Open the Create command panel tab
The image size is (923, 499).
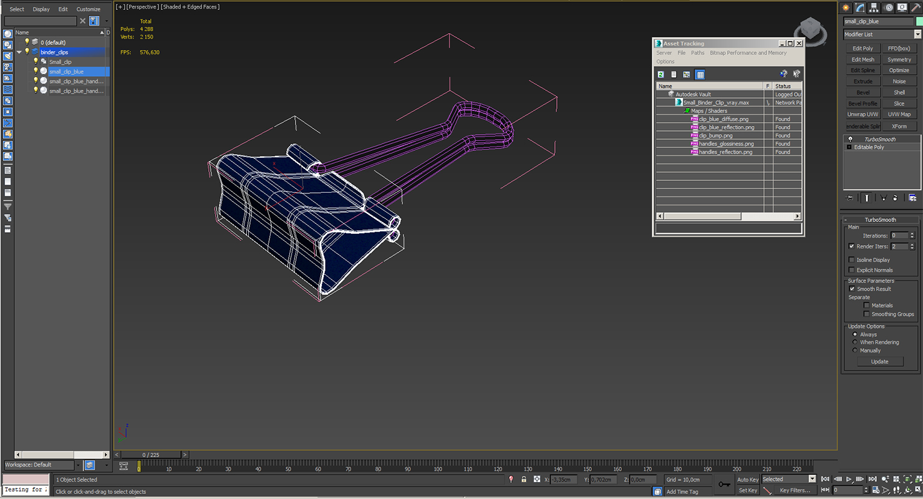coord(846,7)
